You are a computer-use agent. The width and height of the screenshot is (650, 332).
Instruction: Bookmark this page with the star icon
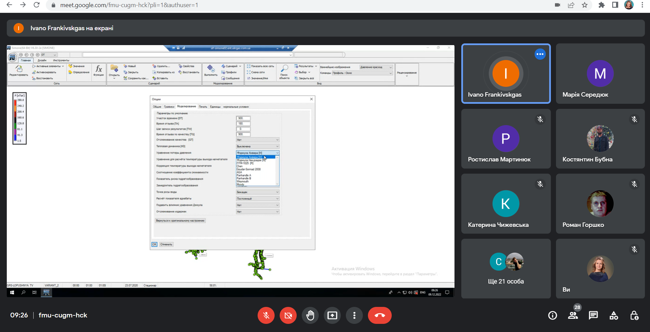(584, 5)
